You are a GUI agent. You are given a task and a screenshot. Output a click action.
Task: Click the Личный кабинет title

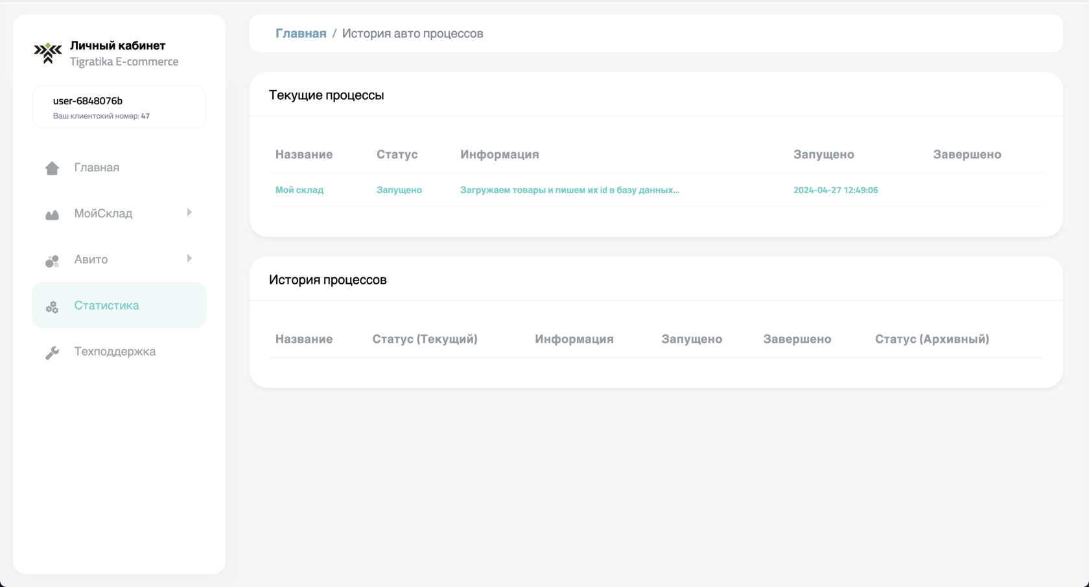(x=117, y=45)
